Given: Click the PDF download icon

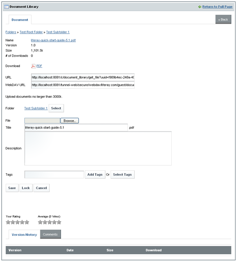Looking at the screenshot, I should click(x=33, y=66).
